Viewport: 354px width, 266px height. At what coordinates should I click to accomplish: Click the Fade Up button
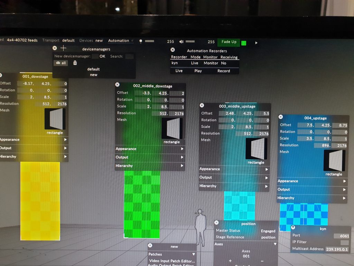pos(229,42)
